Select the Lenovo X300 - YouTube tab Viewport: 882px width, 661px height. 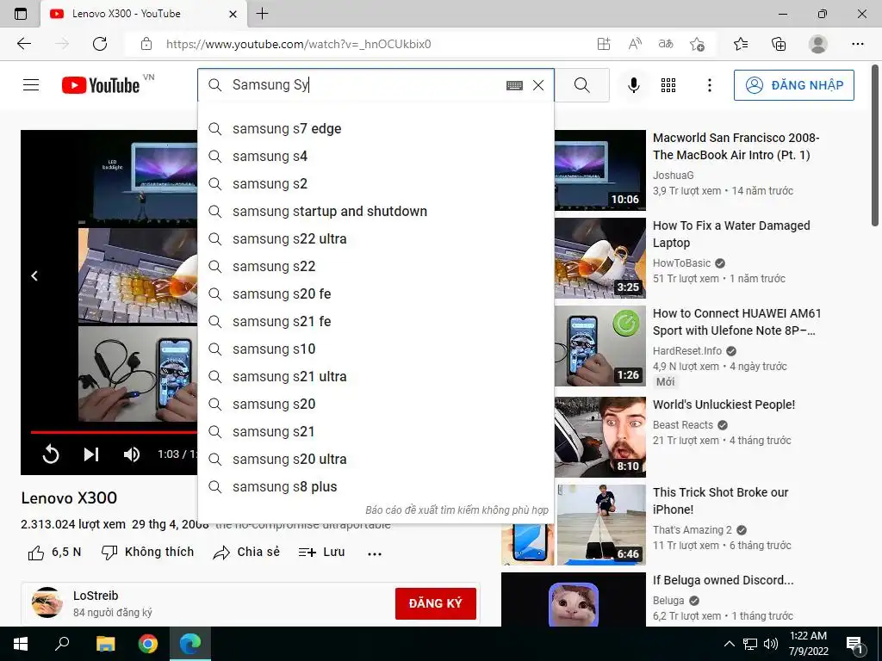pos(144,14)
